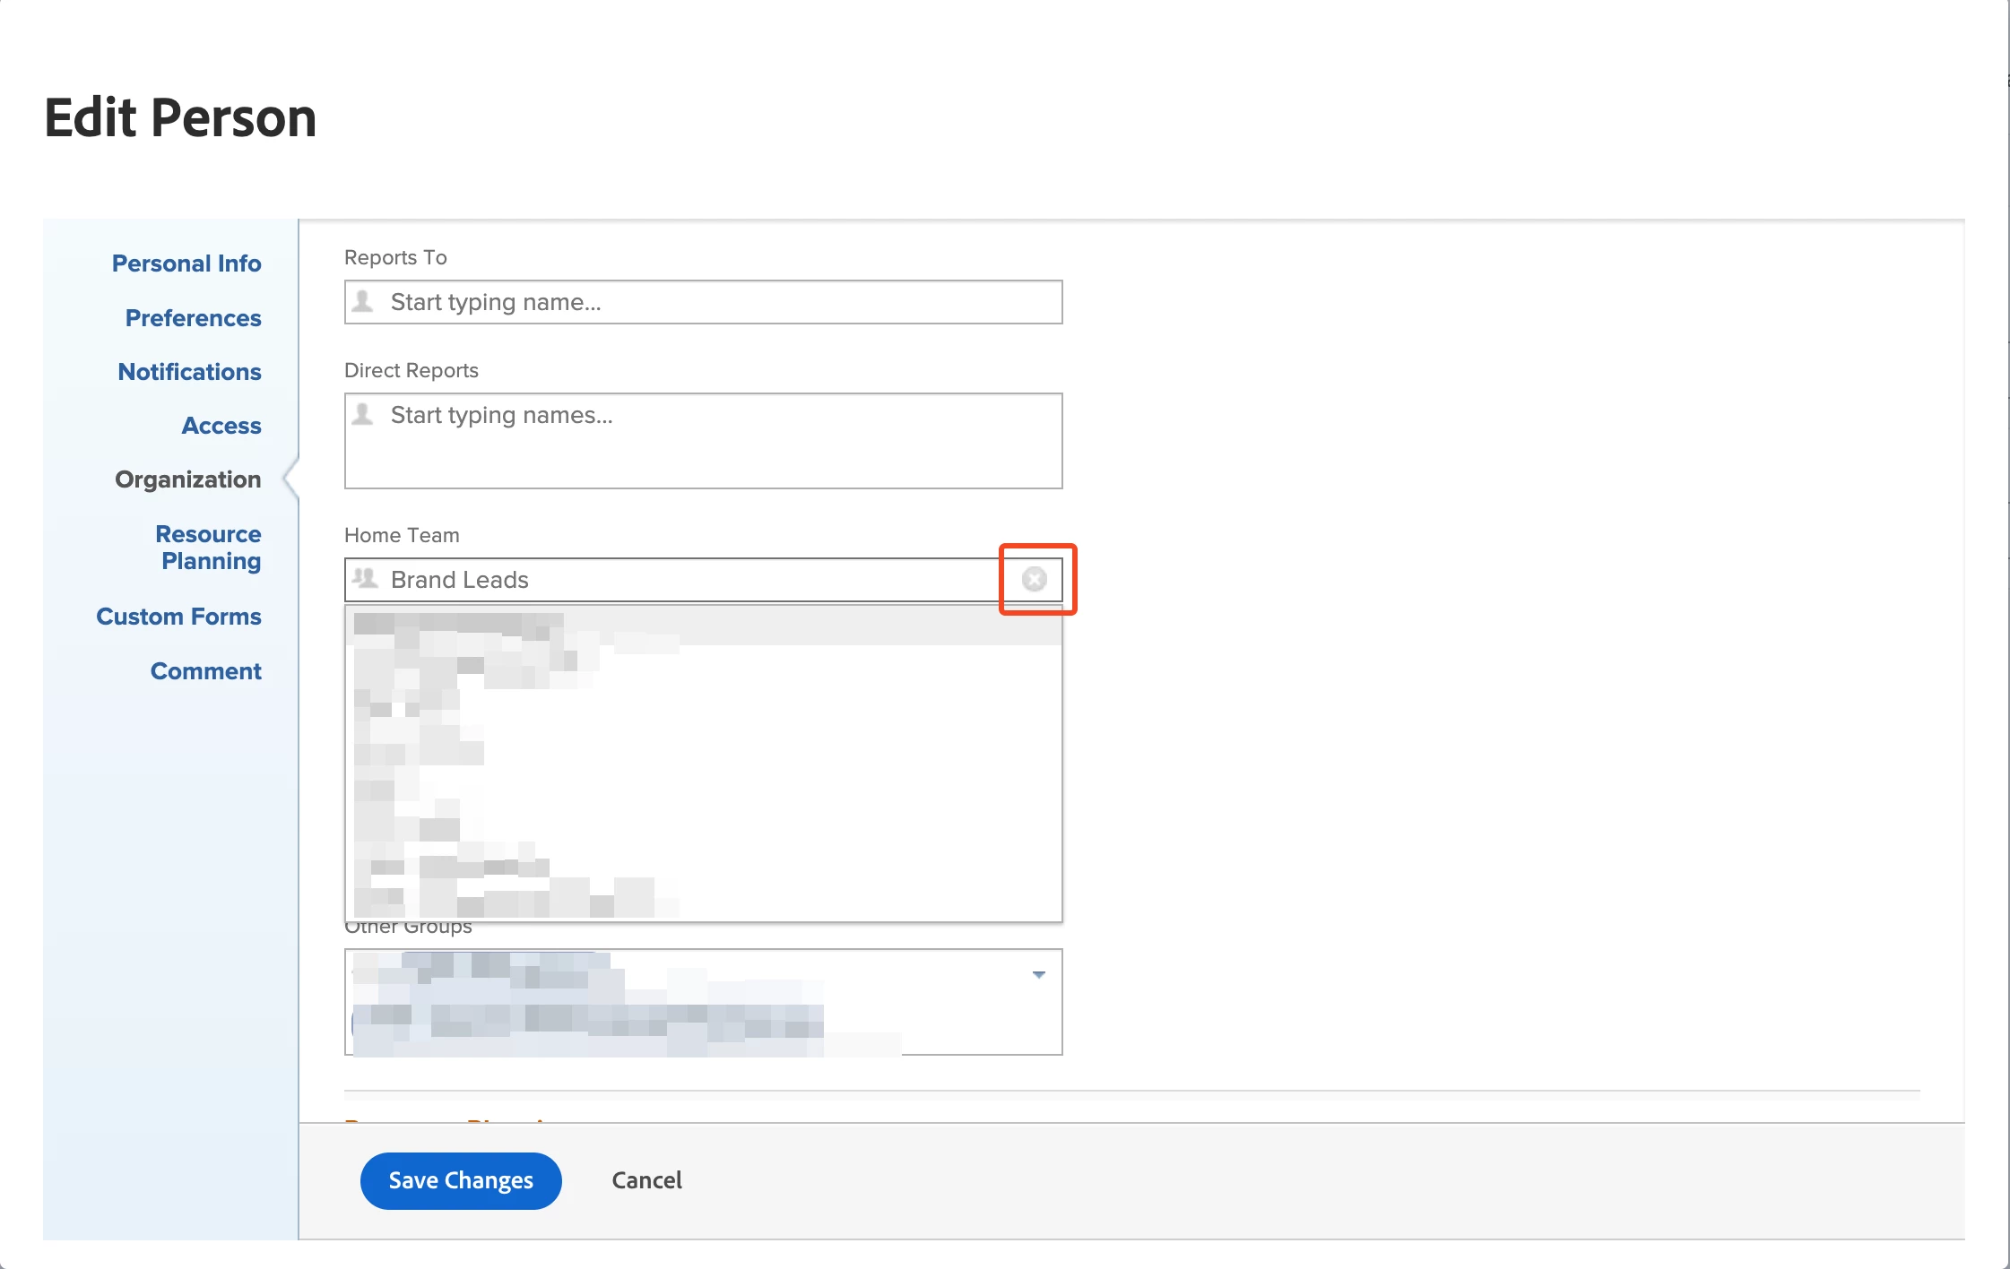The height and width of the screenshot is (1269, 2010).
Task: Clear the Brand Leads home team
Action: tap(1035, 579)
